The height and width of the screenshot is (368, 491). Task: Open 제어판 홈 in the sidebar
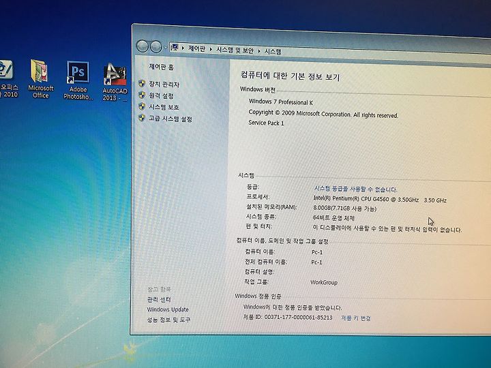pos(161,67)
